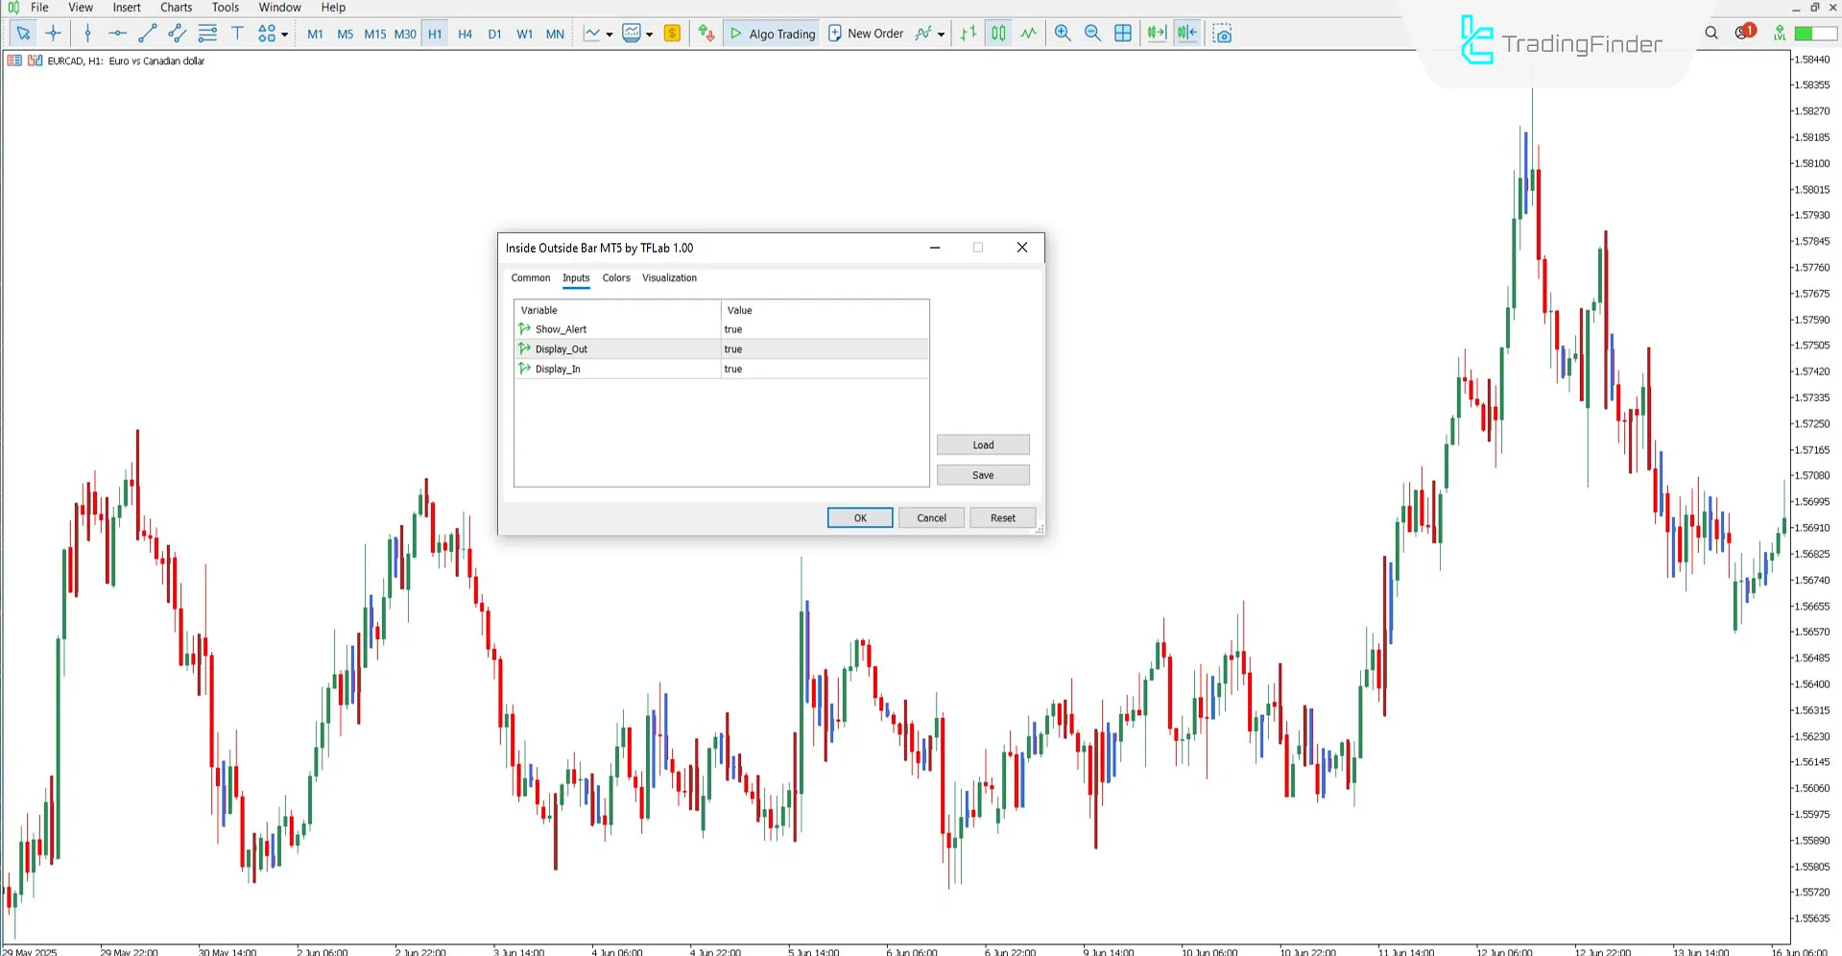The height and width of the screenshot is (956, 1842).
Task: Click the Zoom In chart icon
Action: pyautogui.click(x=1062, y=33)
